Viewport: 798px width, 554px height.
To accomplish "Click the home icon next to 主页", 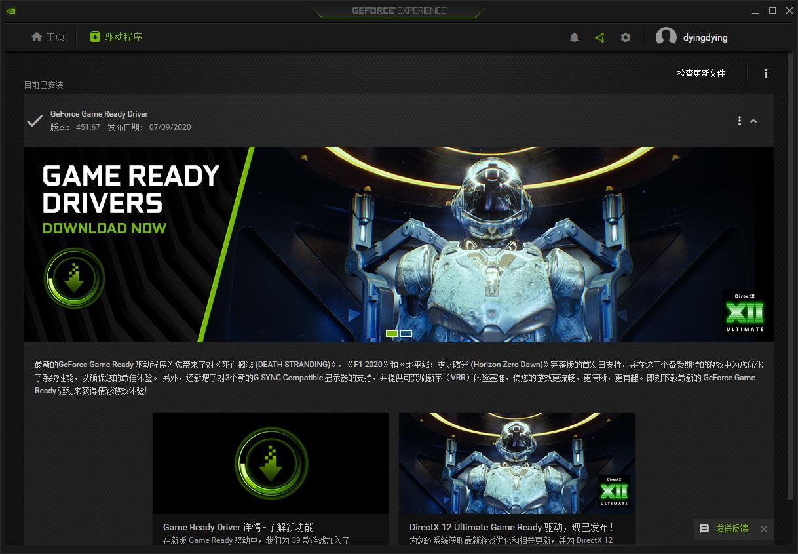I will 37,37.
